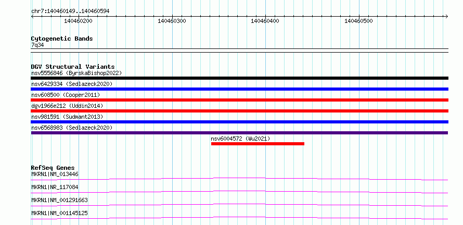Click ruler position label 140460200
463x225 pixels.
coord(78,21)
